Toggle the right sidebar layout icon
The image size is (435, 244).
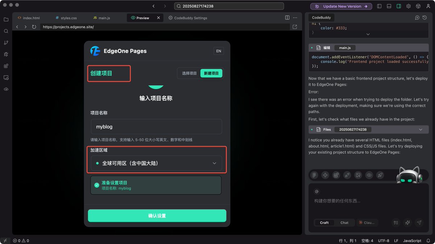(x=399, y=6)
